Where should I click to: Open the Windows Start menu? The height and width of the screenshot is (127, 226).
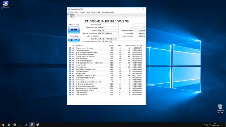point(3,125)
